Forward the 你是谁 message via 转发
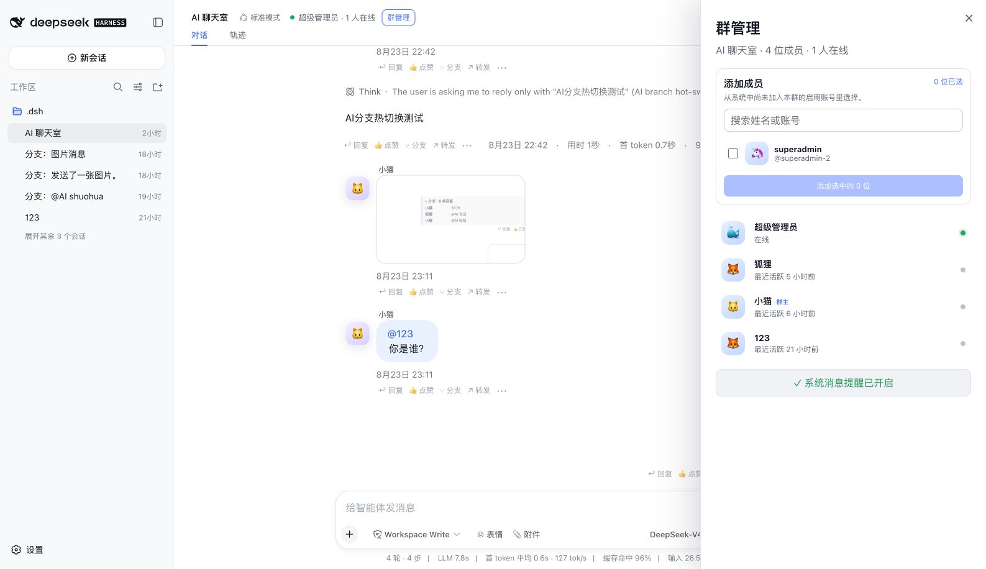This screenshot has height=569, width=986. (x=478, y=390)
